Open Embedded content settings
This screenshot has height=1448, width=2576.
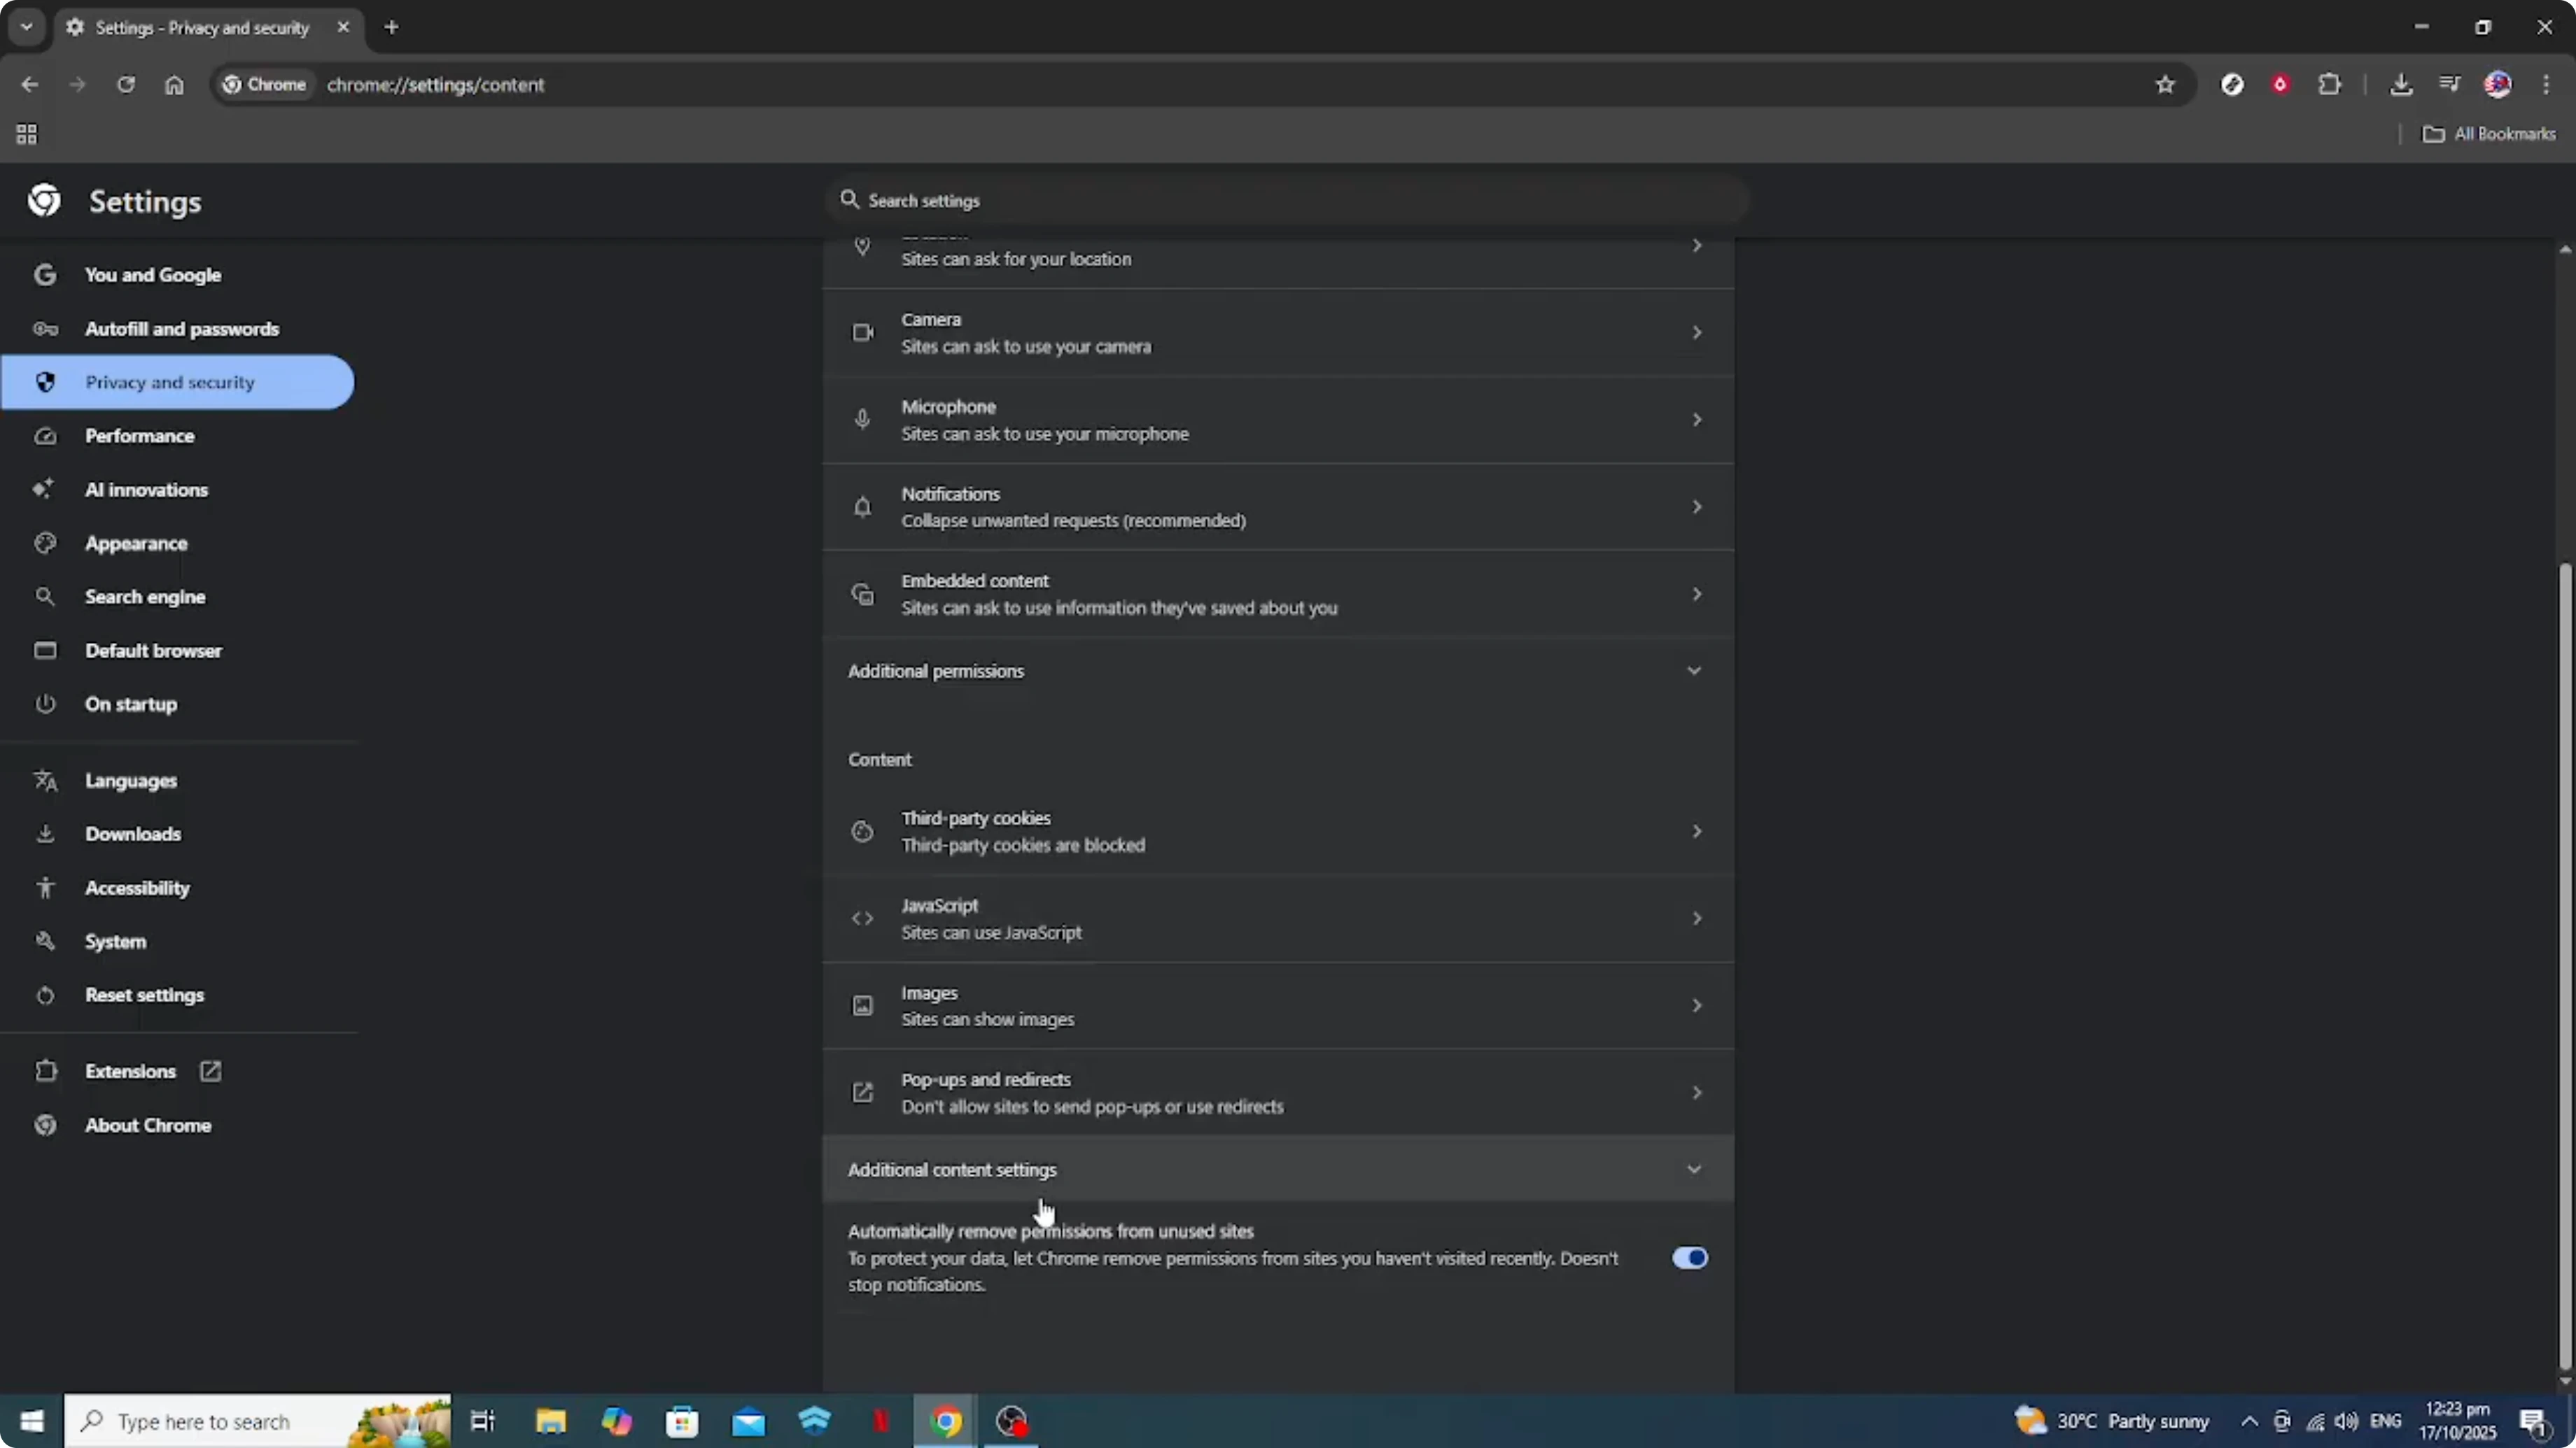[x=1278, y=594]
